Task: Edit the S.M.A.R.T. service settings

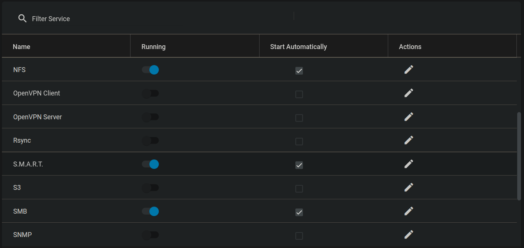Action: (409, 164)
